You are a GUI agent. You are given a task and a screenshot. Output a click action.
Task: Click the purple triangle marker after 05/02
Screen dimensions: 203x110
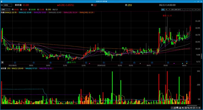pyautogui.click(x=174, y=63)
